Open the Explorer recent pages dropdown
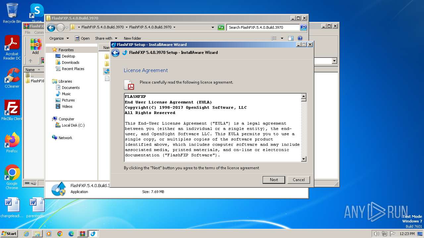 pos(67,27)
